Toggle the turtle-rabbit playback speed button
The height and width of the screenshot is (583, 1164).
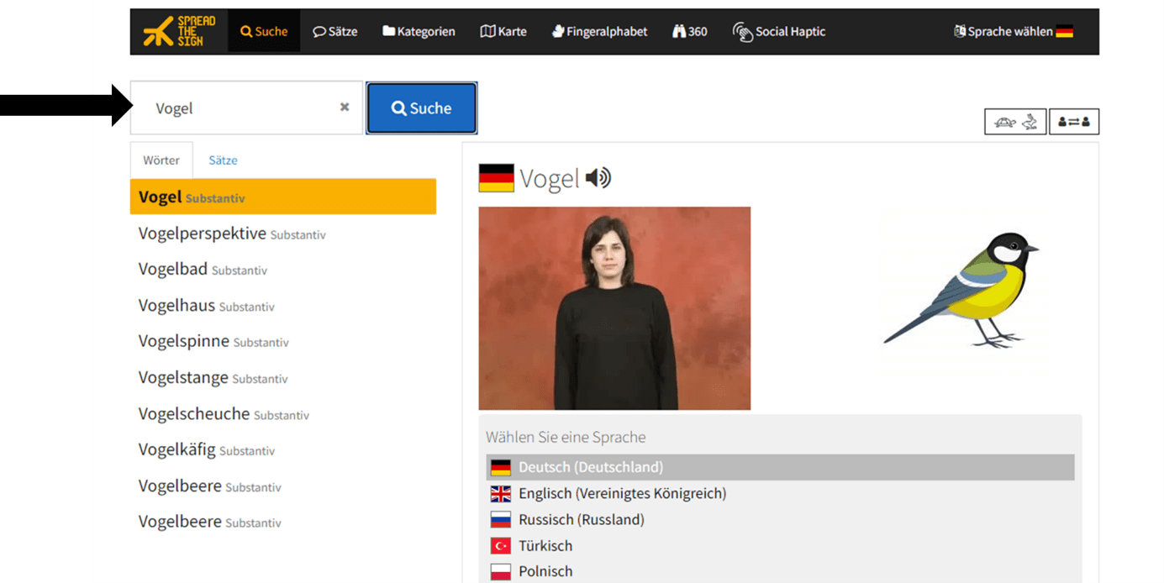pos(1015,122)
